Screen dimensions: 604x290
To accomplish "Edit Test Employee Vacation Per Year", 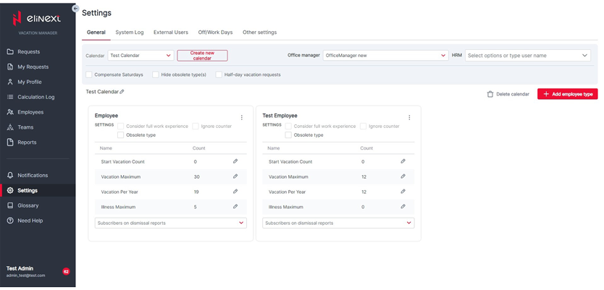I will coord(403,192).
